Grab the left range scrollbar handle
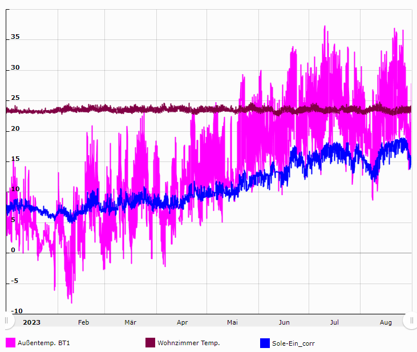This screenshot has width=417, height=352. coord(6,321)
